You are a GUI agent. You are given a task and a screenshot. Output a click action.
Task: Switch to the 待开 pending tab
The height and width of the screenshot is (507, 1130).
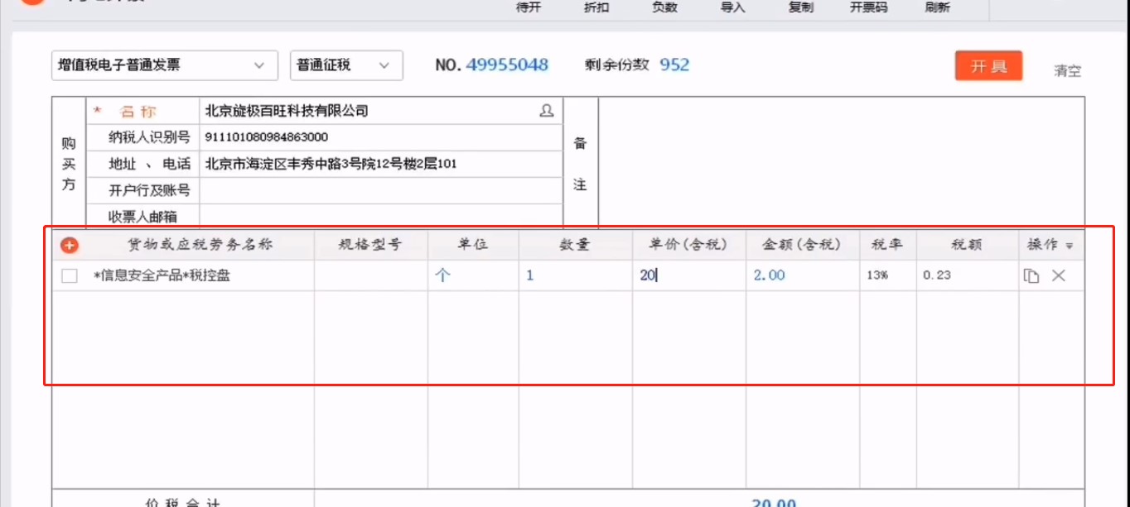[x=529, y=8]
